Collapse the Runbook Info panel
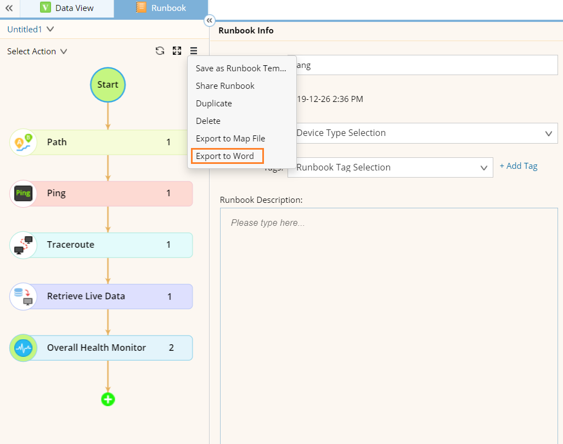Viewport: 563px width, 444px height. [209, 21]
